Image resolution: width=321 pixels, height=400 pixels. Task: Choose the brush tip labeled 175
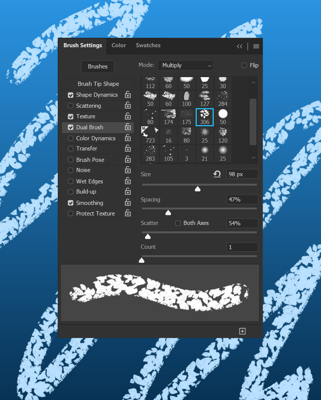pos(187,117)
